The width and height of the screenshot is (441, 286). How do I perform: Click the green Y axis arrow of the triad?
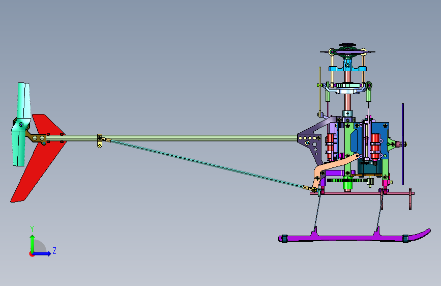pyautogui.click(x=33, y=244)
